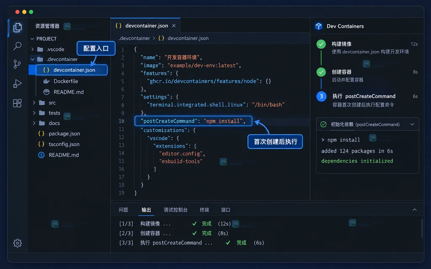This screenshot has width=431, height=269.
Task: Click line number 19 in the gutter
Action: click(x=122, y=193)
